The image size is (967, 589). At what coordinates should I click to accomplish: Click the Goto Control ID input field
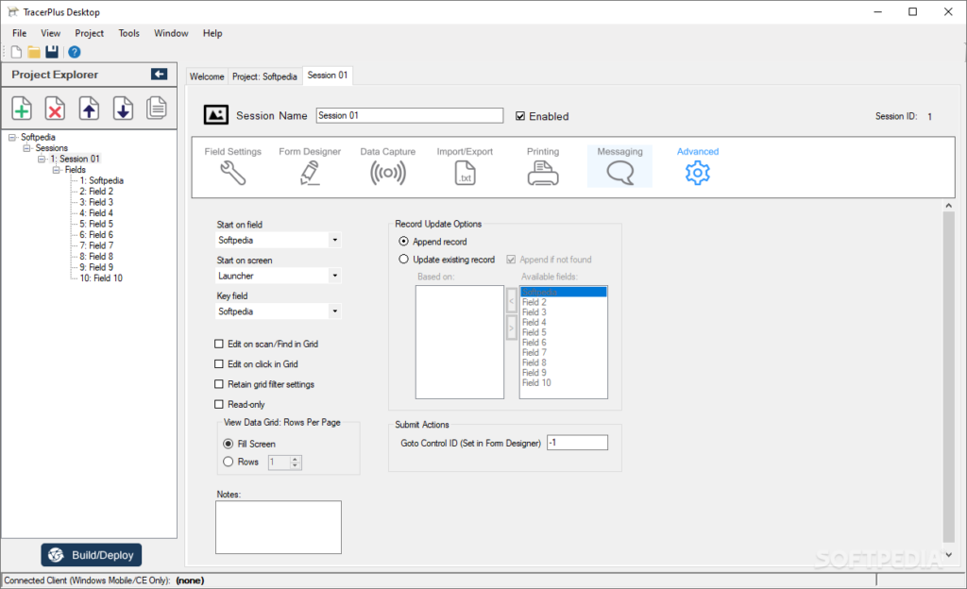(x=577, y=443)
